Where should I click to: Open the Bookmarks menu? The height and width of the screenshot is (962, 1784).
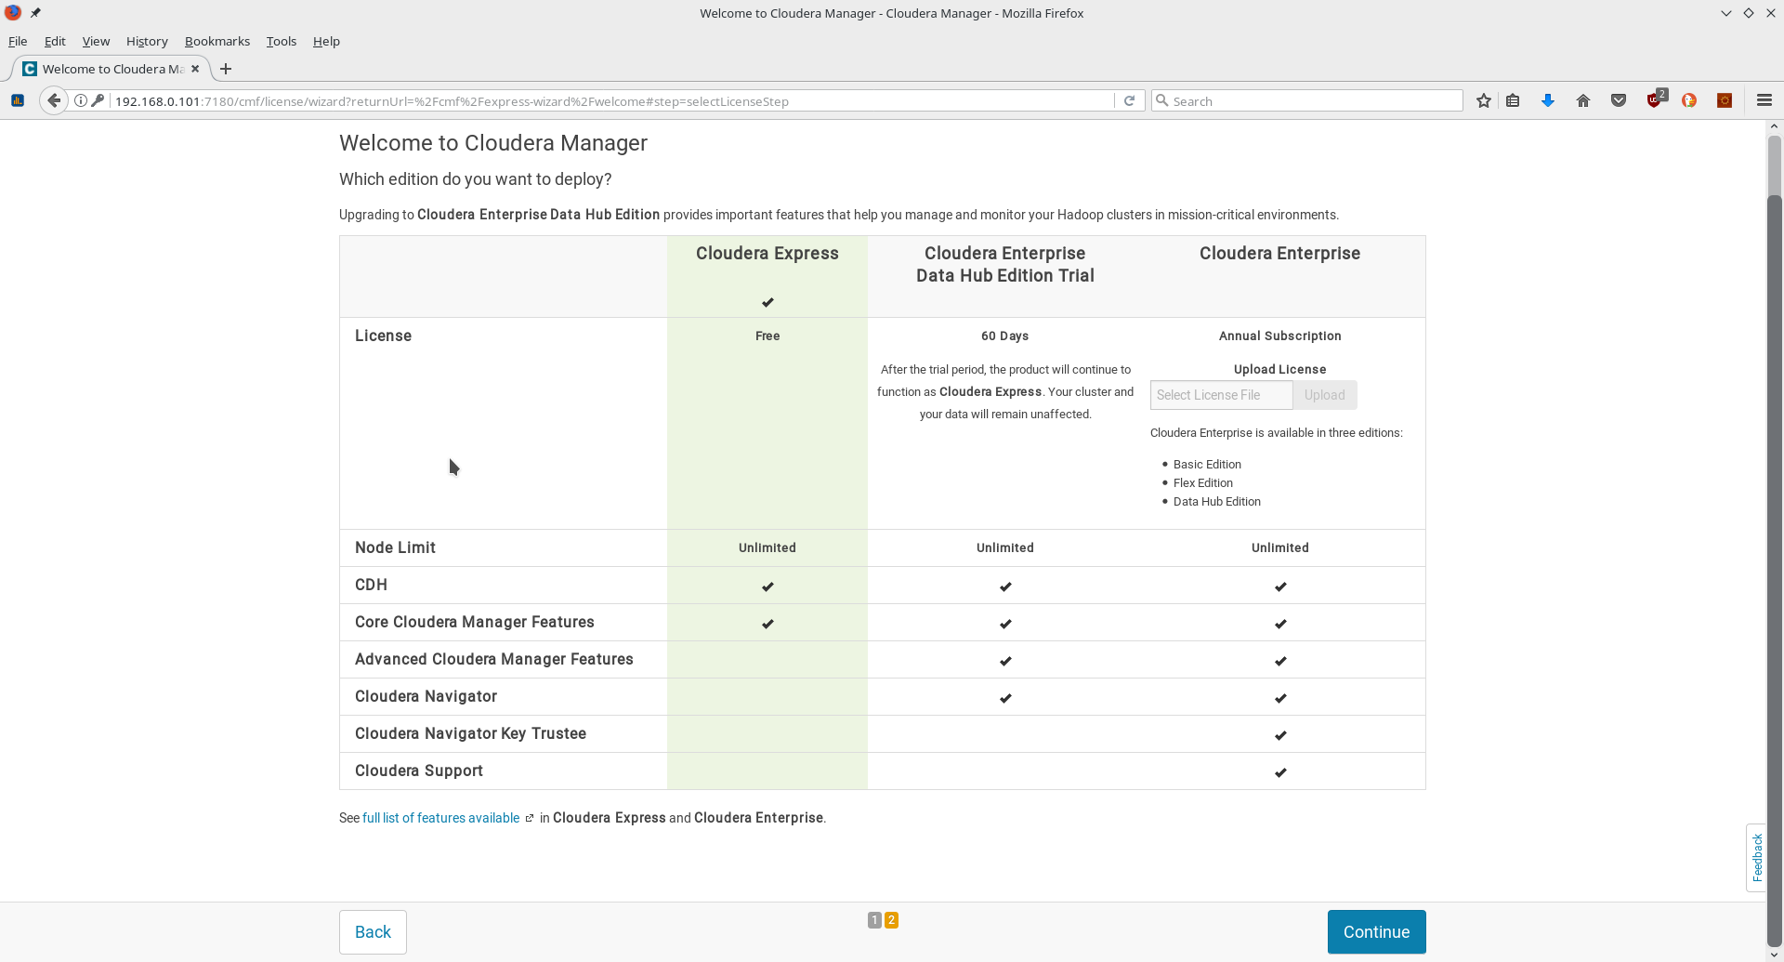pos(217,41)
